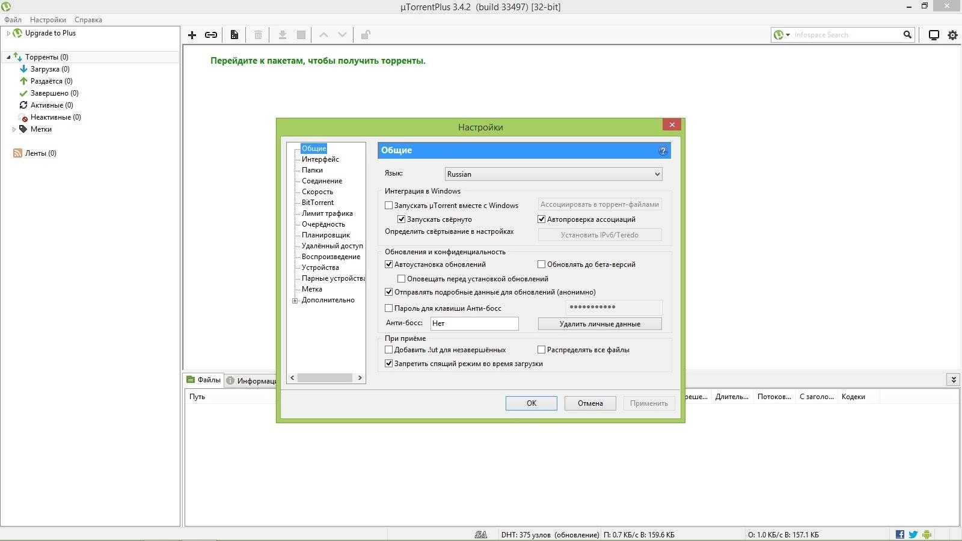962x541 pixels.
Task: Click the Upgrade to Plus sidebar icon
Action: [x=18, y=33]
